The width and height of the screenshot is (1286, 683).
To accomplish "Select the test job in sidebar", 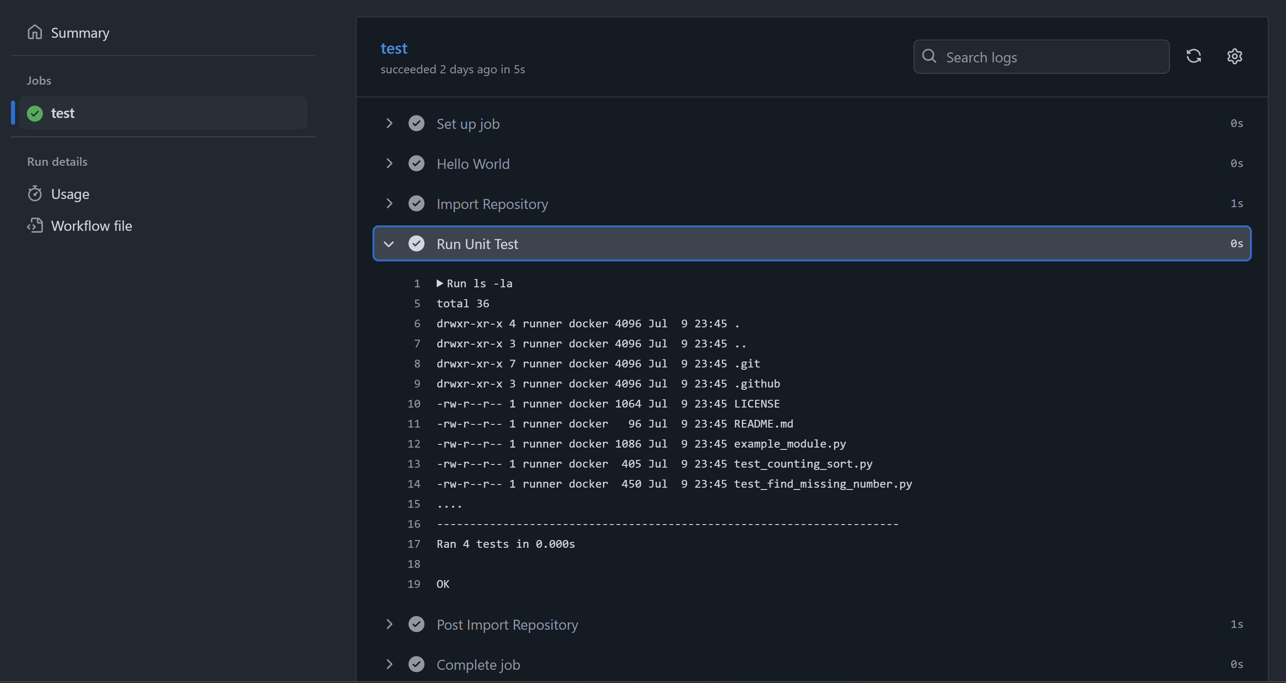I will (x=163, y=113).
